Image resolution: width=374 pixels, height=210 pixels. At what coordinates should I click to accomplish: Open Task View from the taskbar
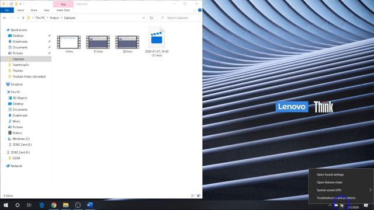coord(29,205)
